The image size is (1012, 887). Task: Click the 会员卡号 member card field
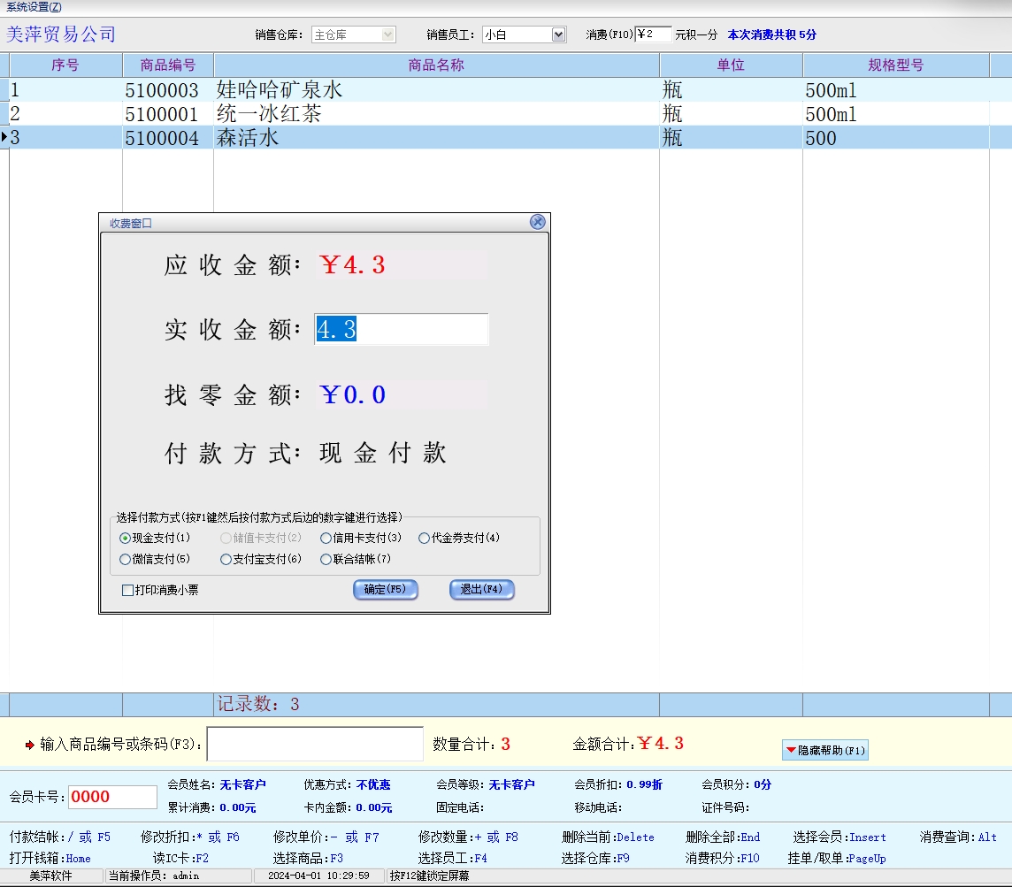point(112,797)
